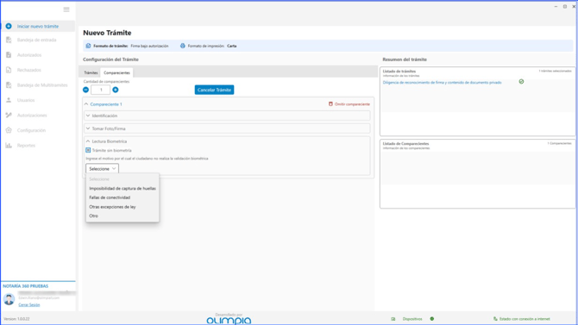Switch to the Trámites tab
The image size is (578, 325).
pos(91,72)
